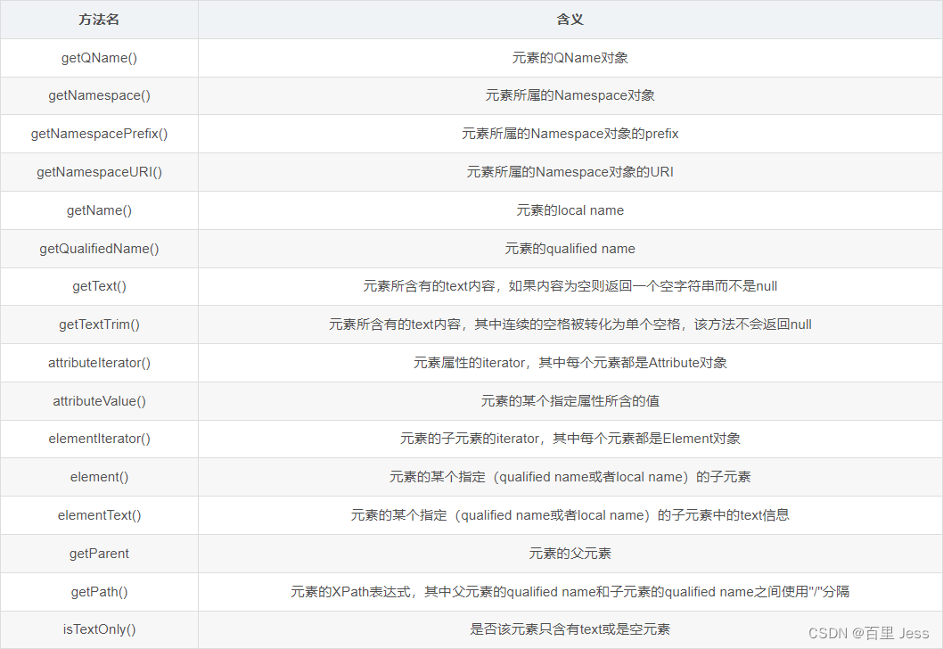Select the elementIterator() method cell

(99, 439)
